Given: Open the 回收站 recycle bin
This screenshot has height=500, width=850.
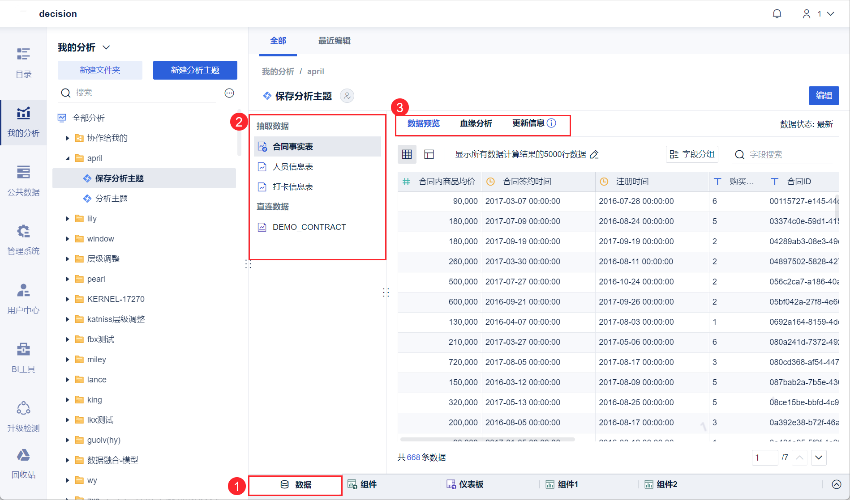Looking at the screenshot, I should 23,464.
